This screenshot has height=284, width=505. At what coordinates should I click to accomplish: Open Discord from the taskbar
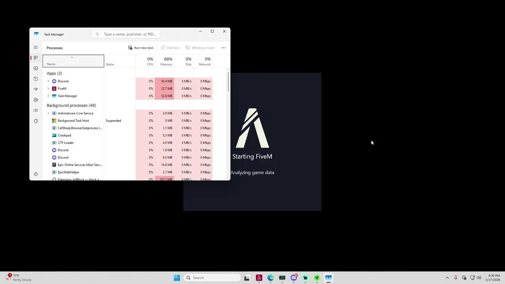click(294, 278)
